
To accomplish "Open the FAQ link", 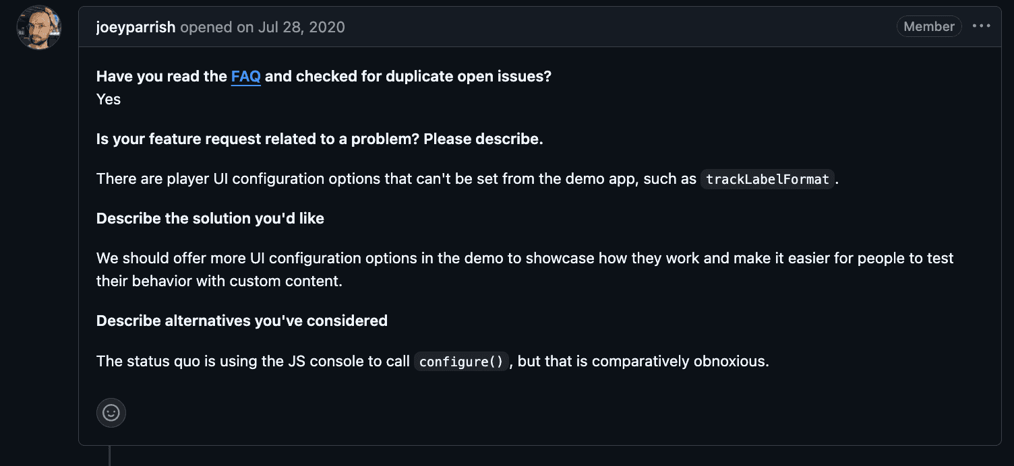I will click(x=245, y=77).
